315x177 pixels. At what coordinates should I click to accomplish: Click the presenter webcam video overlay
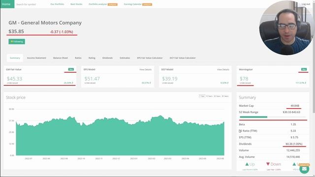pyautogui.click(x=286, y=28)
